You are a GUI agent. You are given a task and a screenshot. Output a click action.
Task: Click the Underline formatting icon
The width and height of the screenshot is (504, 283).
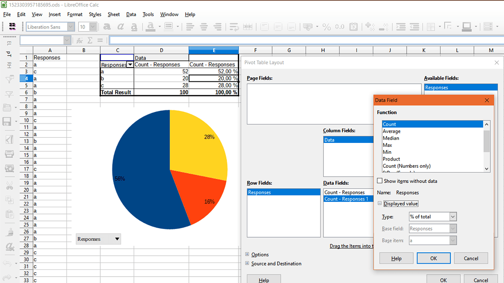134,27
